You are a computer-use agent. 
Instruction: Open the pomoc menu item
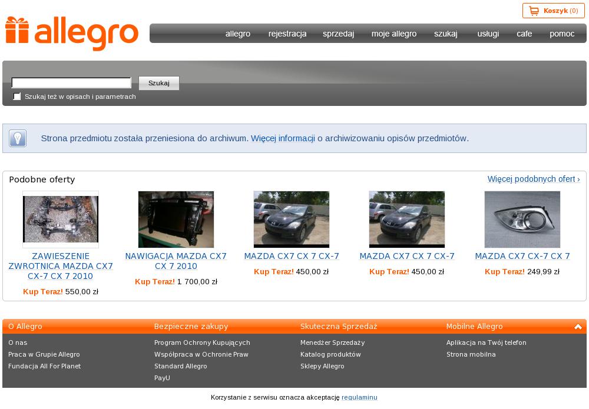(562, 34)
